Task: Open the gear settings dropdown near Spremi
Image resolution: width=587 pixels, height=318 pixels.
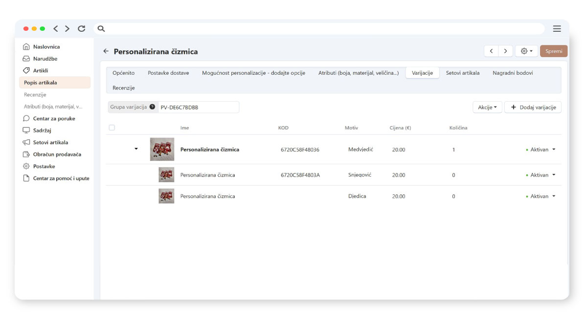Action: 526,51
